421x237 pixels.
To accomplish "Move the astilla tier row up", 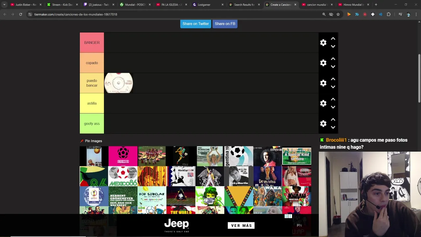I will pos(333,99).
